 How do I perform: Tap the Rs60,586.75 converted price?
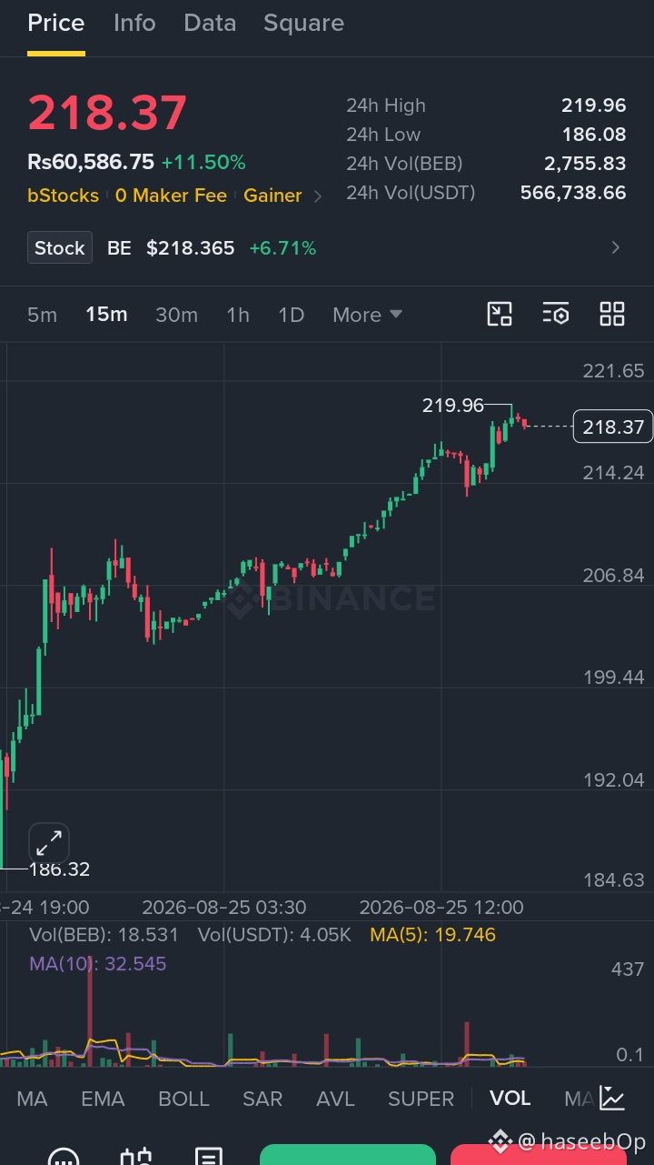tap(91, 163)
